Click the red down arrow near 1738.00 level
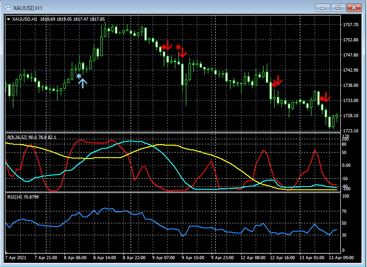The width and height of the screenshot is (367, 267). click(x=278, y=80)
